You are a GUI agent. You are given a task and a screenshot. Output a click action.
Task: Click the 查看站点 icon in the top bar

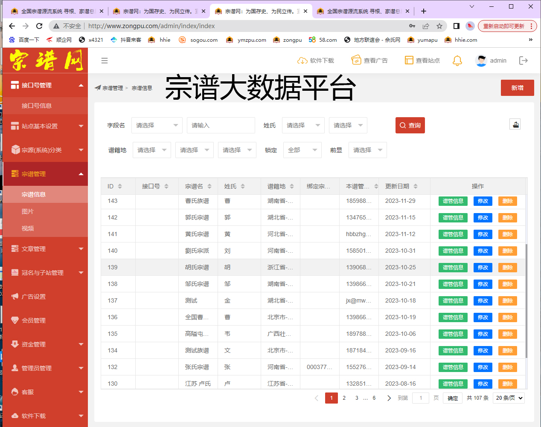click(x=410, y=60)
